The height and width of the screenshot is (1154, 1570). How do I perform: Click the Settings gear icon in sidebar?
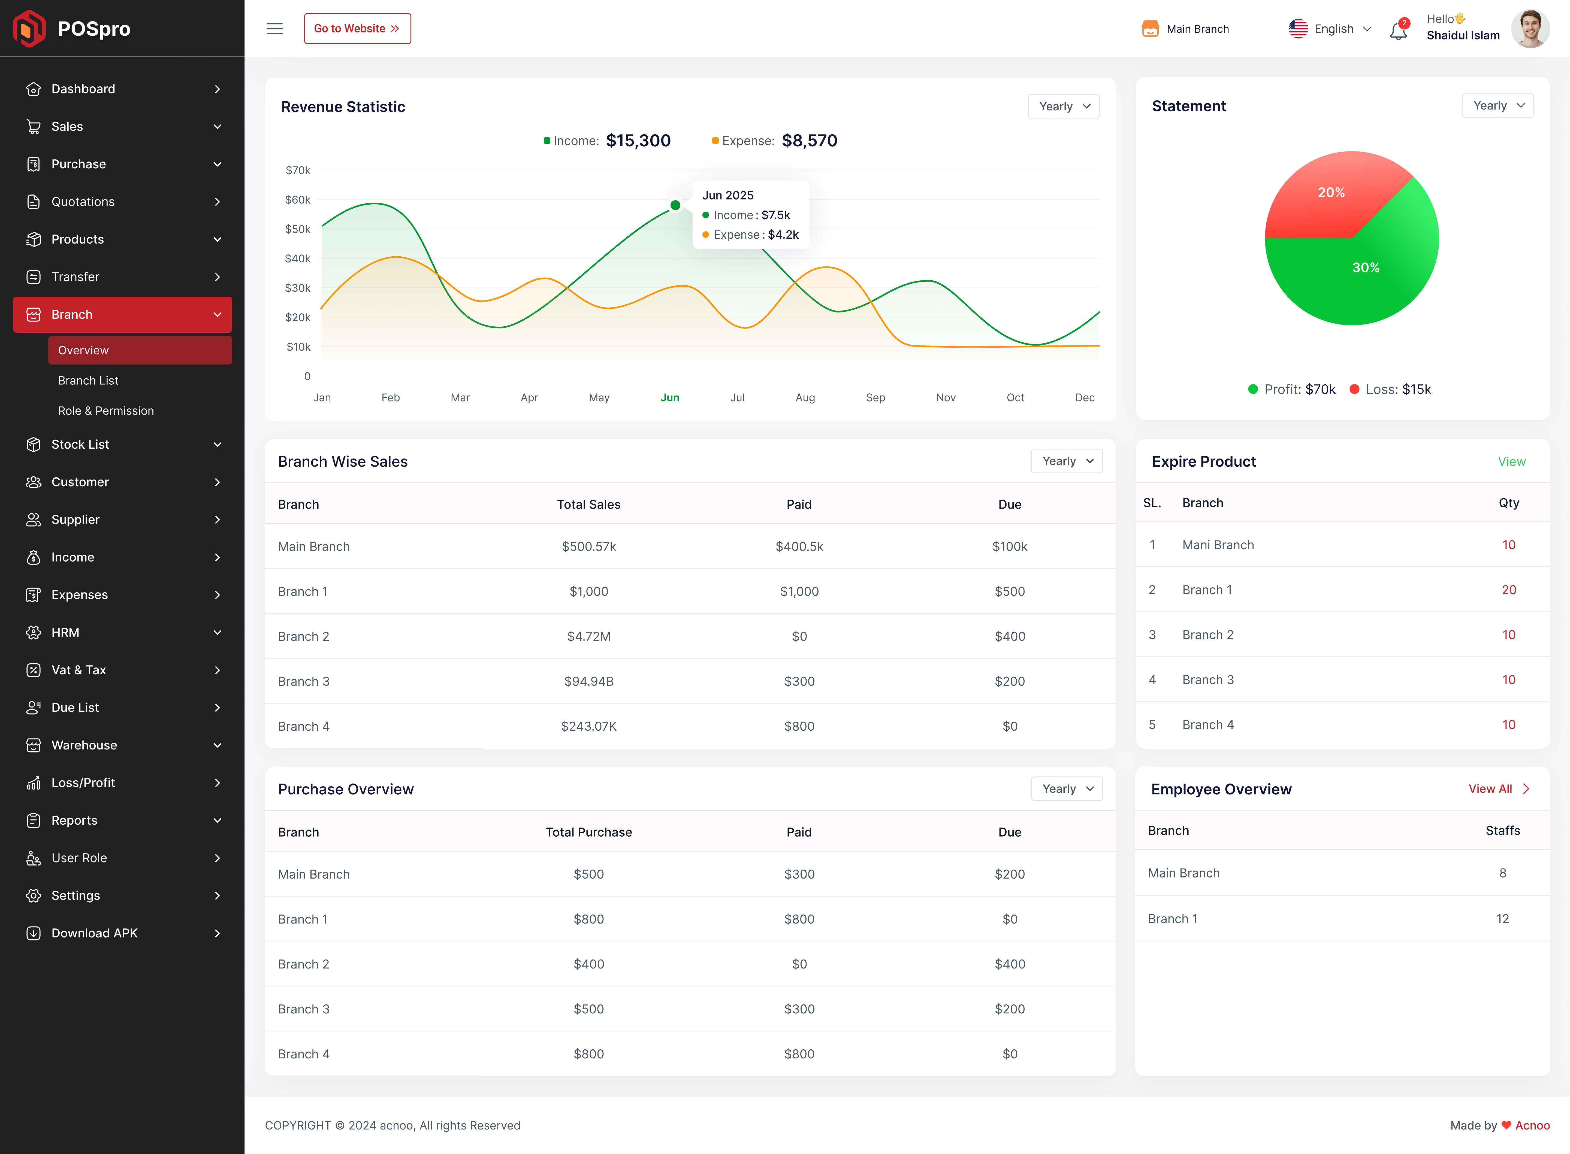(34, 895)
